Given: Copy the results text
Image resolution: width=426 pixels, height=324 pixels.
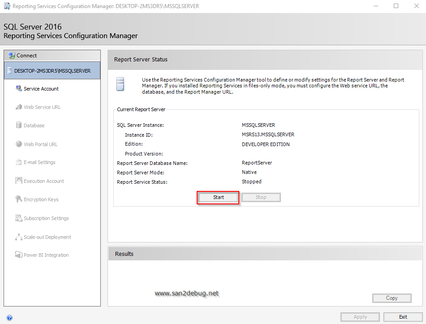Looking at the screenshot, I should click(392, 298).
